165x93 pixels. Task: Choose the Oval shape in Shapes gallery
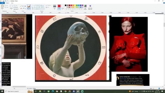point(36,5)
